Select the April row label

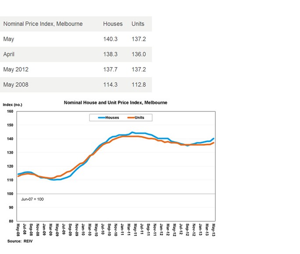9,54
